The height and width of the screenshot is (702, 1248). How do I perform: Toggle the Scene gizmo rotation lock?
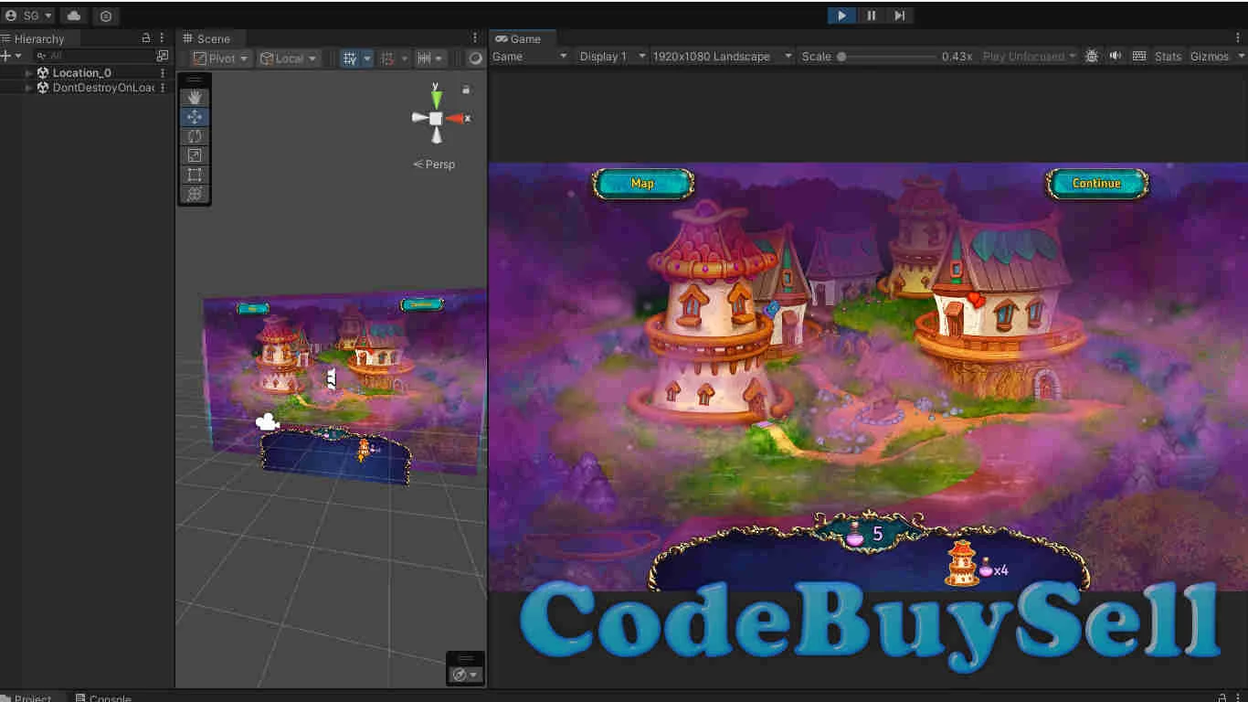click(466, 90)
